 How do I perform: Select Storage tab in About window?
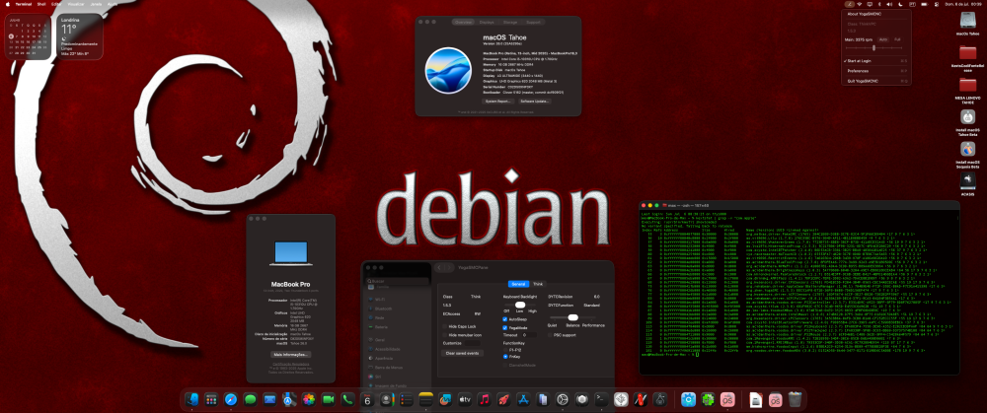(510, 22)
